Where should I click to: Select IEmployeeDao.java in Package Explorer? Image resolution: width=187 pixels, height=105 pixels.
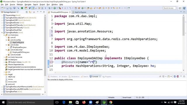pyautogui.click(x=19, y=47)
